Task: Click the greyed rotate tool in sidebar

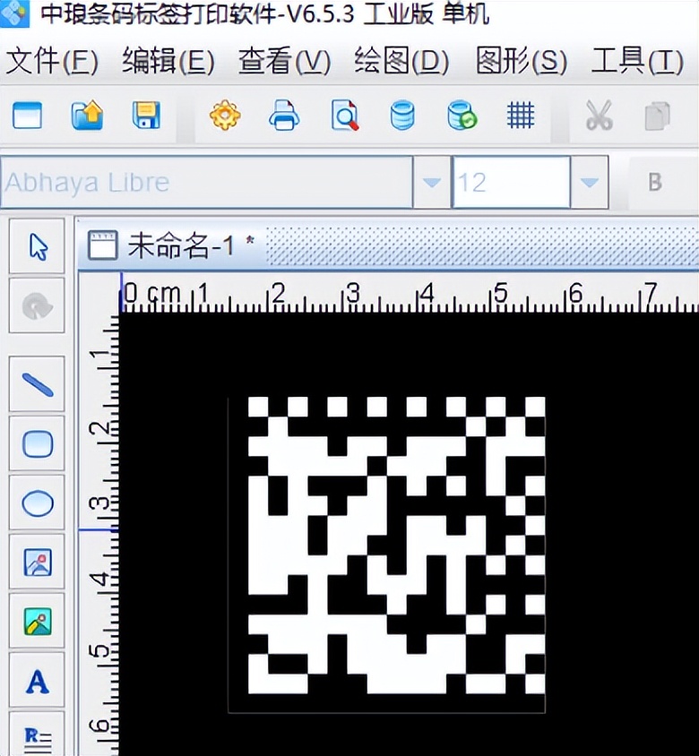Action: (x=37, y=305)
